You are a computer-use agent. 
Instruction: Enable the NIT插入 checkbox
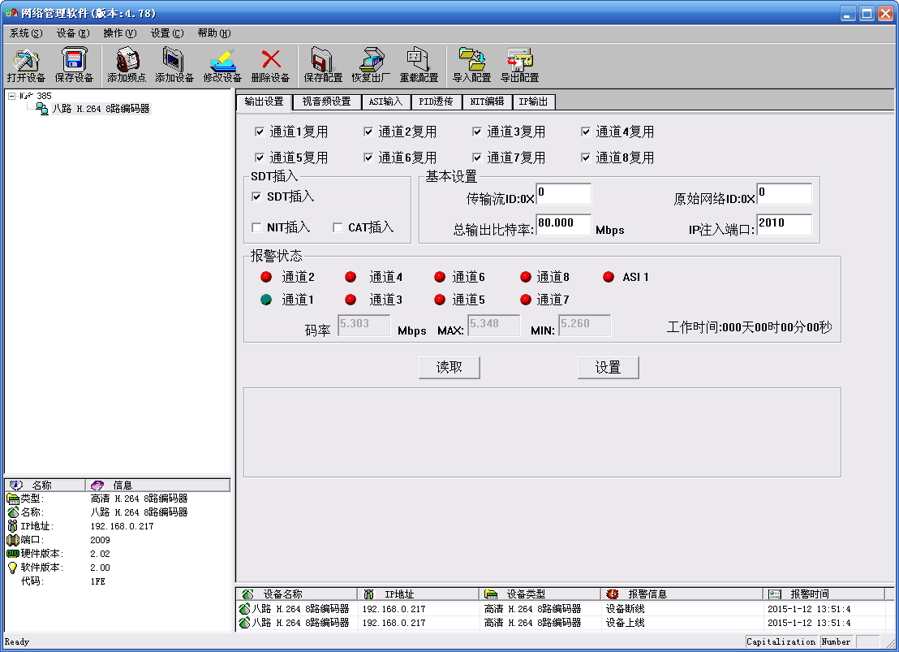tap(256, 227)
